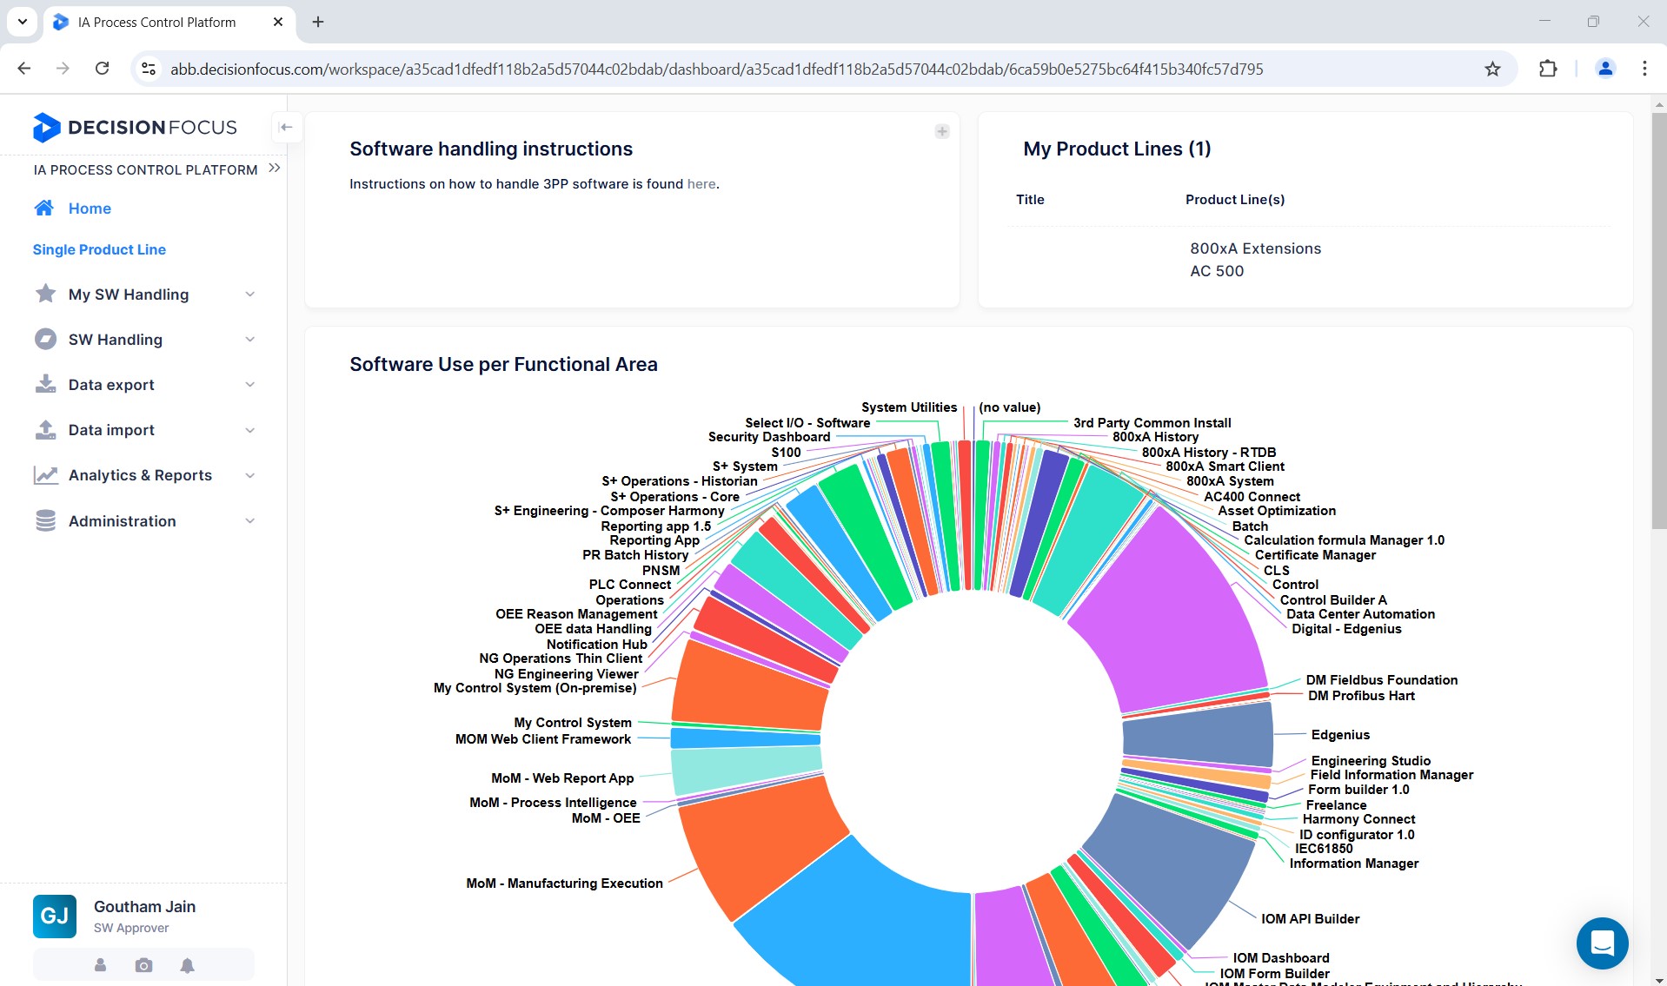
Task: Expand Data import chevron
Action: click(x=250, y=430)
